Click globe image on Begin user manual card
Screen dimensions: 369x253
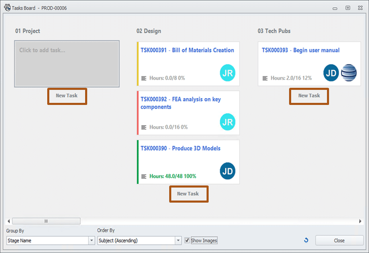[349, 73]
